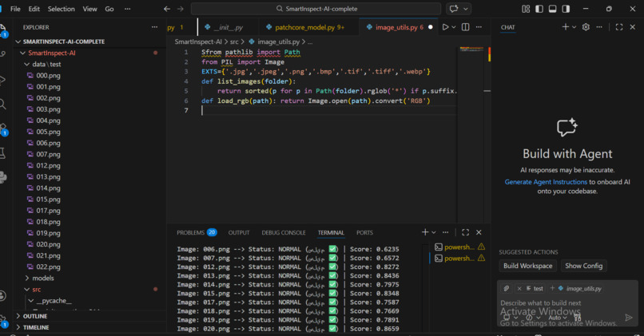This screenshot has height=336, width=644.
Task: Open 007.png in the explorer
Action: [48, 154]
